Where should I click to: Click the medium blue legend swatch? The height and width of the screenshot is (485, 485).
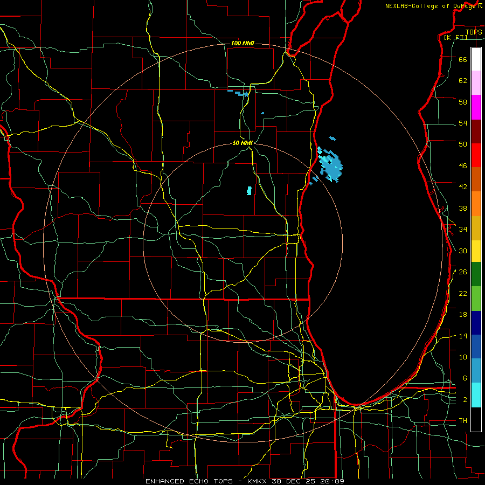[x=476, y=347]
